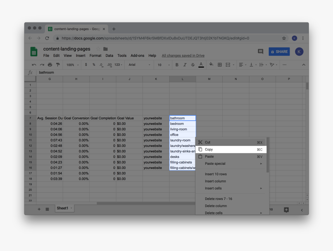The height and width of the screenshot is (251, 333).
Task: Choose Delete rows 7 - 16
Action: pos(230,199)
